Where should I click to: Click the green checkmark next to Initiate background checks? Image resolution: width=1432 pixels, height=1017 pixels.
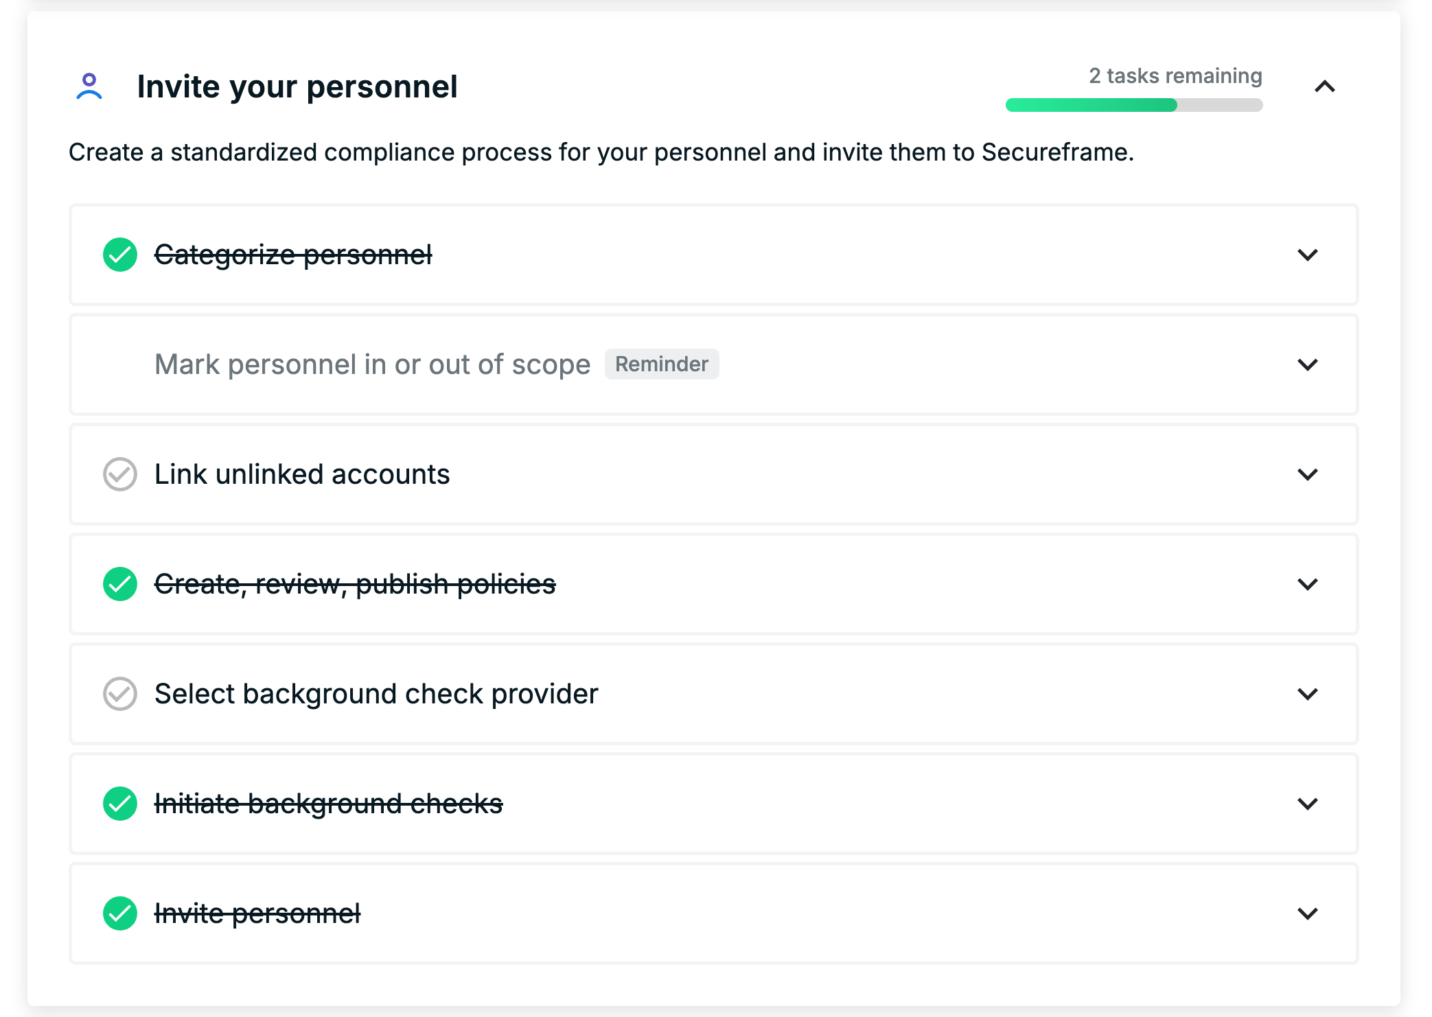pos(120,804)
